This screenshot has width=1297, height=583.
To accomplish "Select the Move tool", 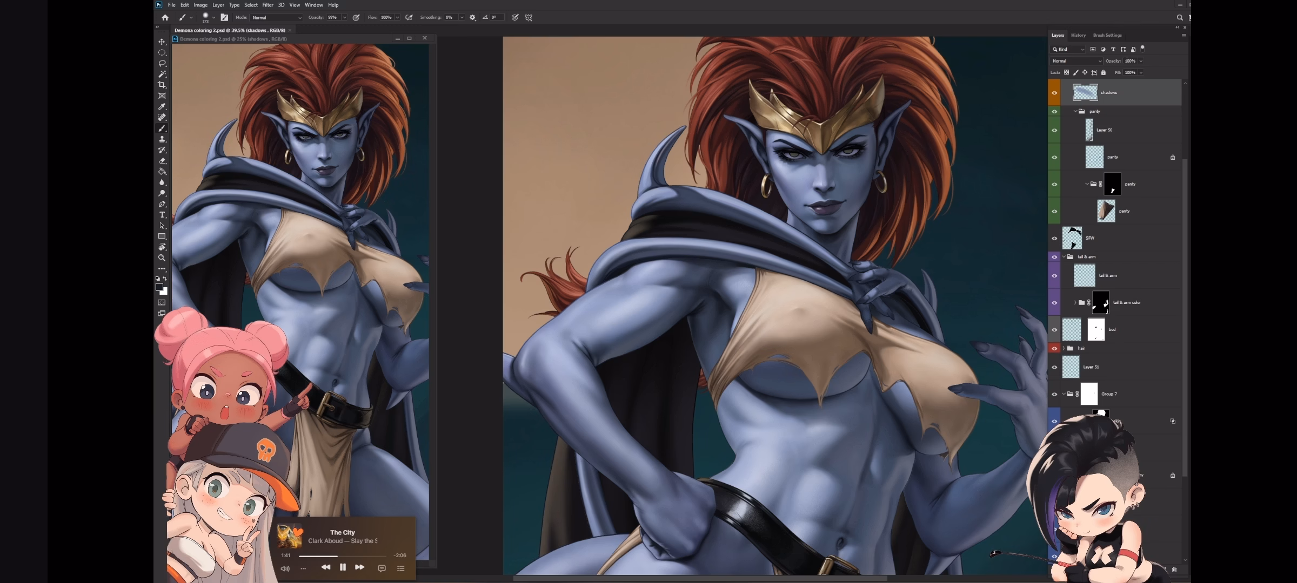I will (162, 42).
